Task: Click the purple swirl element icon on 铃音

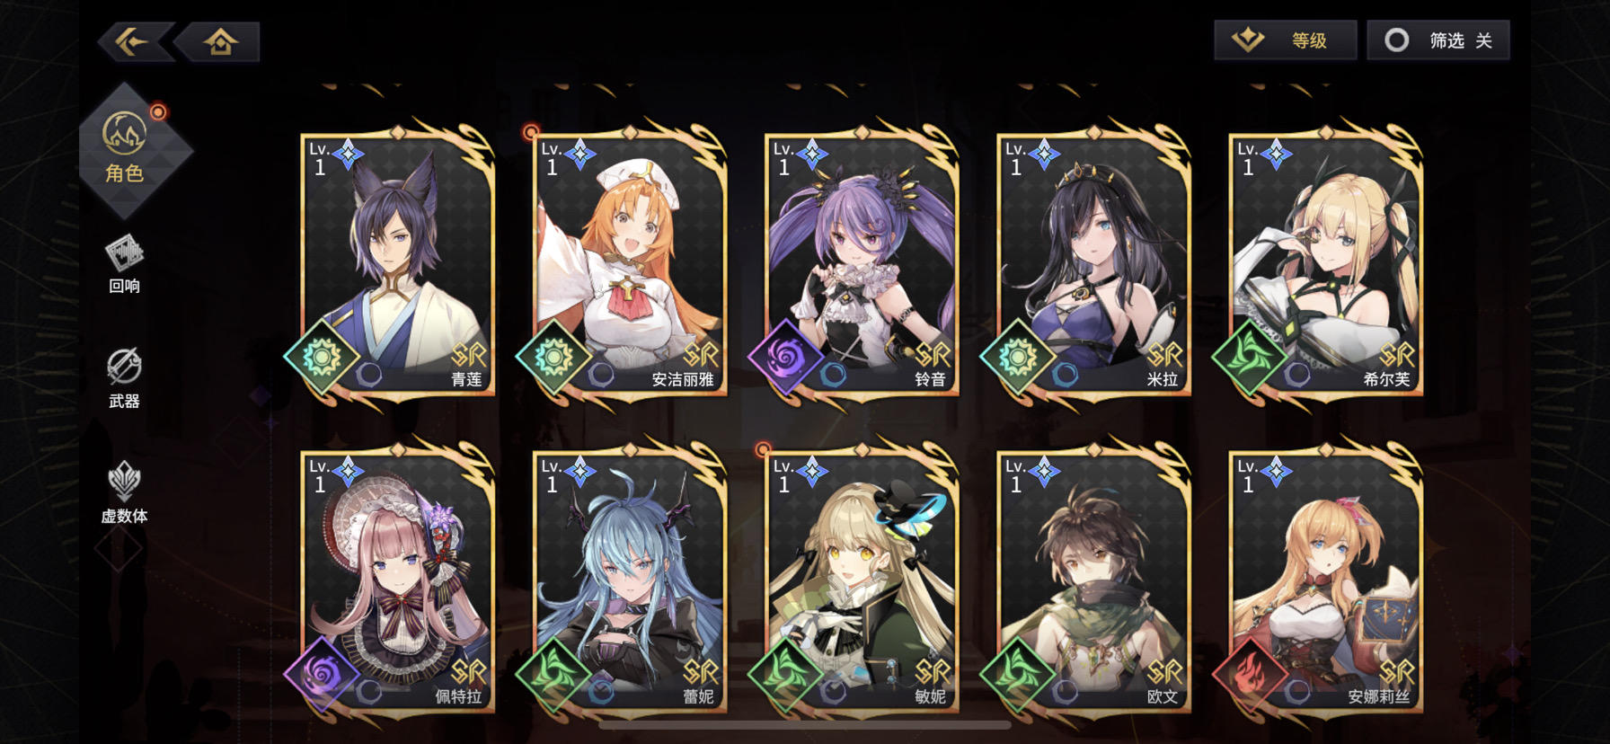Action: pyautogui.click(x=784, y=357)
